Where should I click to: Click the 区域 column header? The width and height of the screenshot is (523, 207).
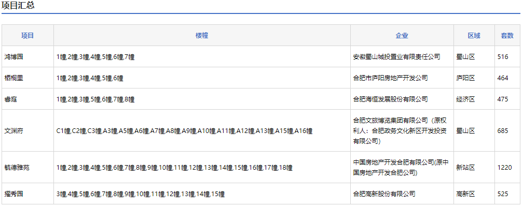[474, 36]
